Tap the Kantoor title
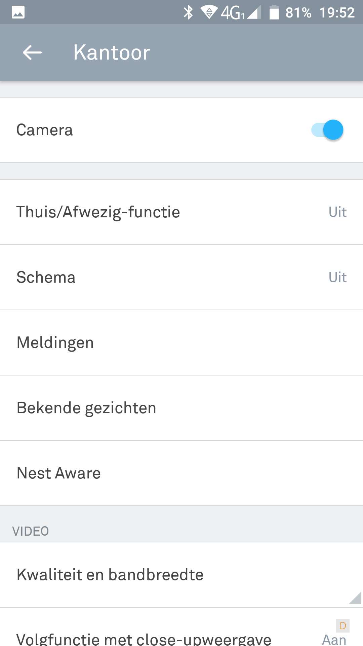The width and height of the screenshot is (363, 646). pos(112,52)
